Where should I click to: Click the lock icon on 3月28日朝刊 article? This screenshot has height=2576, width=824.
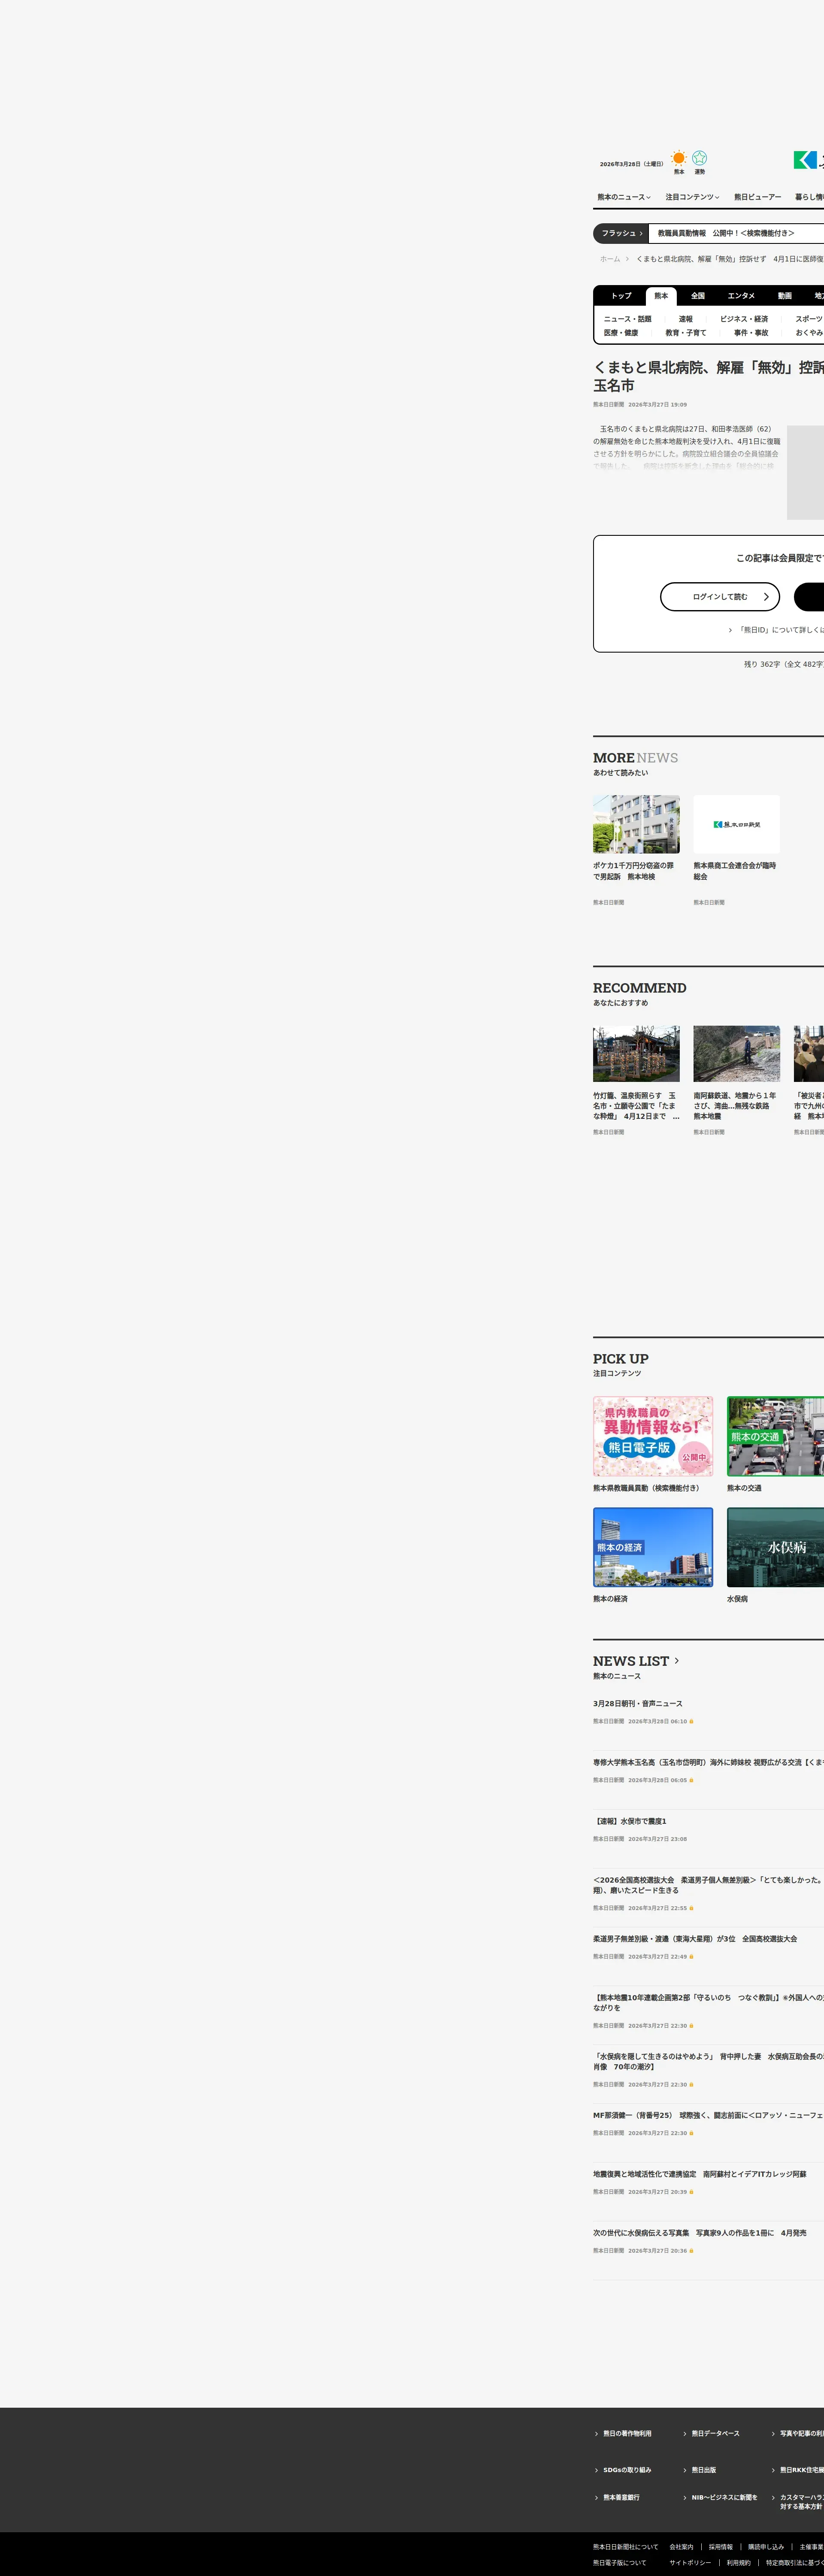(x=691, y=1721)
